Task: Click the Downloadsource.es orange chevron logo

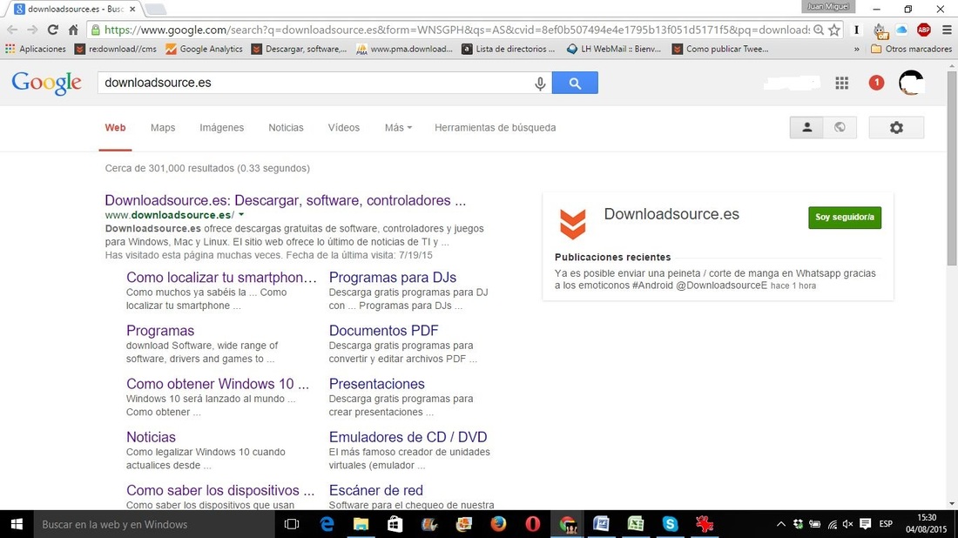Action: coord(572,224)
